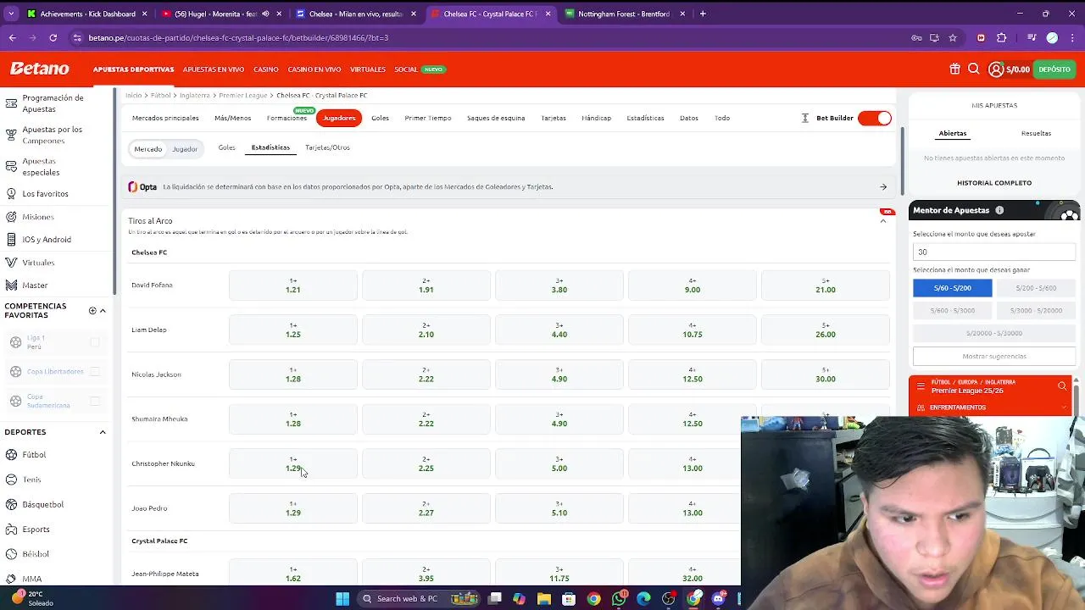Switch to the Tarjetas/Otros sub-tab
1085x610 pixels.
(327, 147)
